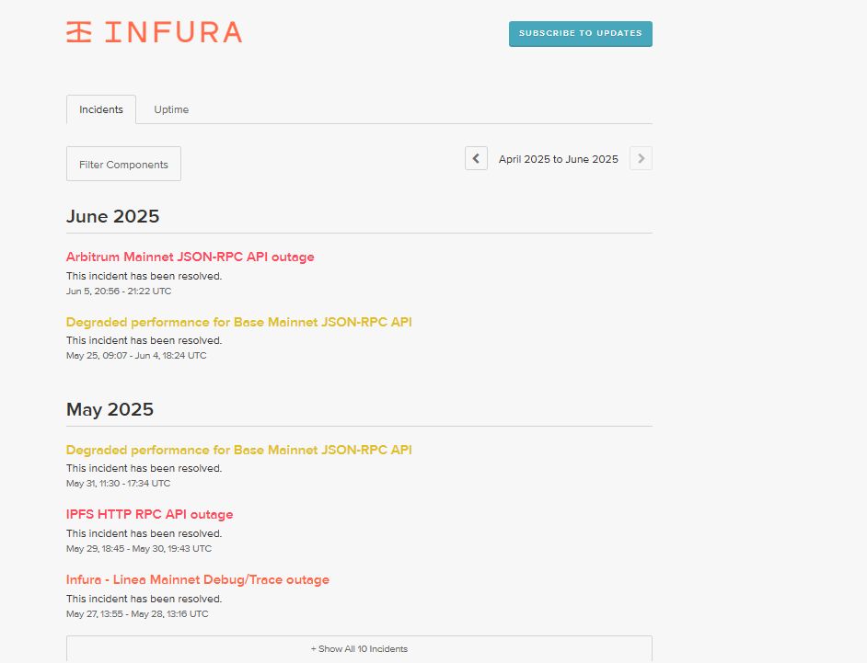Select timestamp 'May 29, 18:45 - May 30, 19:43 UTC'

point(139,549)
